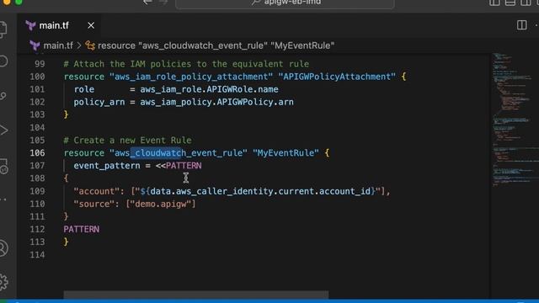Click the comment 'Attach the IAM policies'

(x=186, y=64)
